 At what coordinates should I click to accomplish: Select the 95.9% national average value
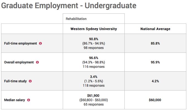point(156,62)
